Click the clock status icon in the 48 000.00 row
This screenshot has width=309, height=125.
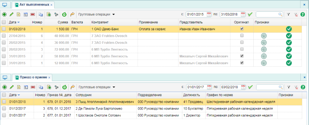pyautogui.click(x=264, y=36)
